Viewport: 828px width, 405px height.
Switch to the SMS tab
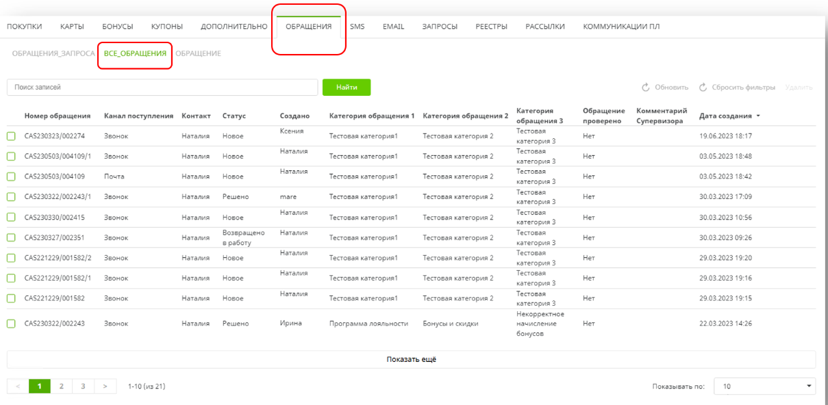357,27
